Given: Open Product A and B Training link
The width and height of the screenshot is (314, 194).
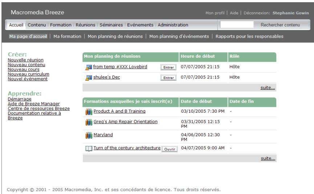Looking at the screenshot, I should pyautogui.click(x=119, y=111).
